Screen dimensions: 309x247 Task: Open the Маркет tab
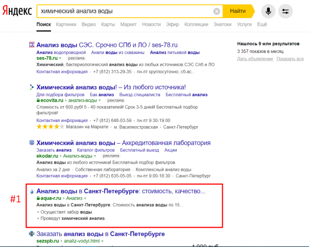tap(128, 24)
